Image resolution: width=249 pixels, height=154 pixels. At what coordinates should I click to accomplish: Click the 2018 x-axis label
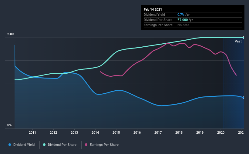(x=179, y=132)
